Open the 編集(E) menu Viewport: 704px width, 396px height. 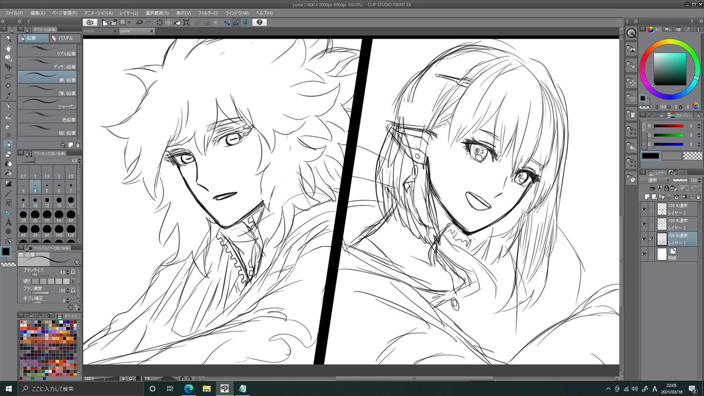pyautogui.click(x=38, y=12)
